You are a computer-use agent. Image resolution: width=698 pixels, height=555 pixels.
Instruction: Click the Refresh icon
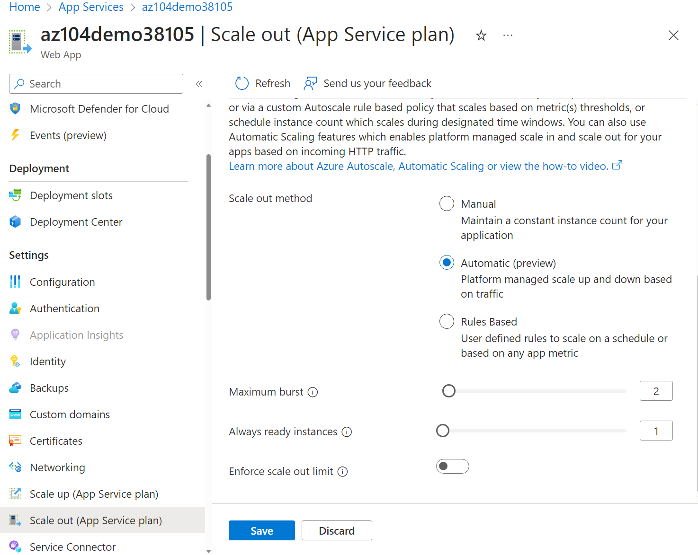coord(242,83)
